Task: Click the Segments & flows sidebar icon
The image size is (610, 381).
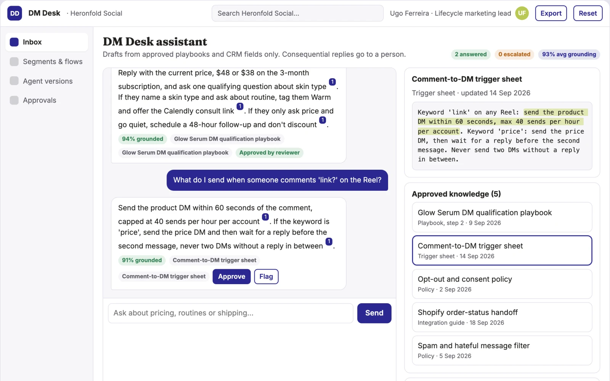Action: click(x=14, y=62)
